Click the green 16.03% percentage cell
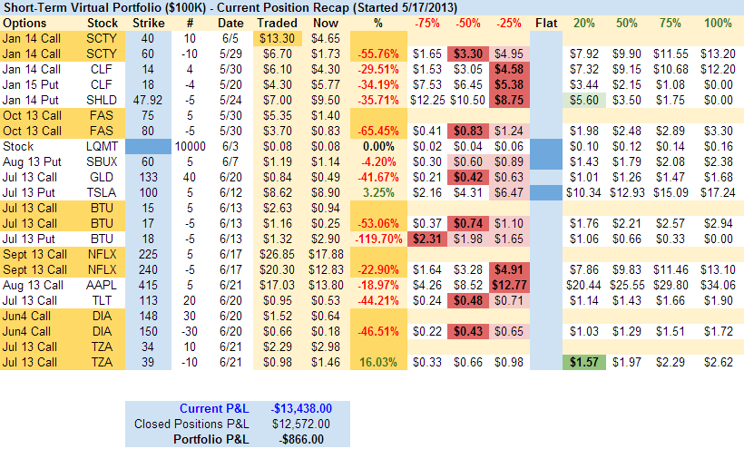Screen dimensions: 744x449 tap(377, 363)
